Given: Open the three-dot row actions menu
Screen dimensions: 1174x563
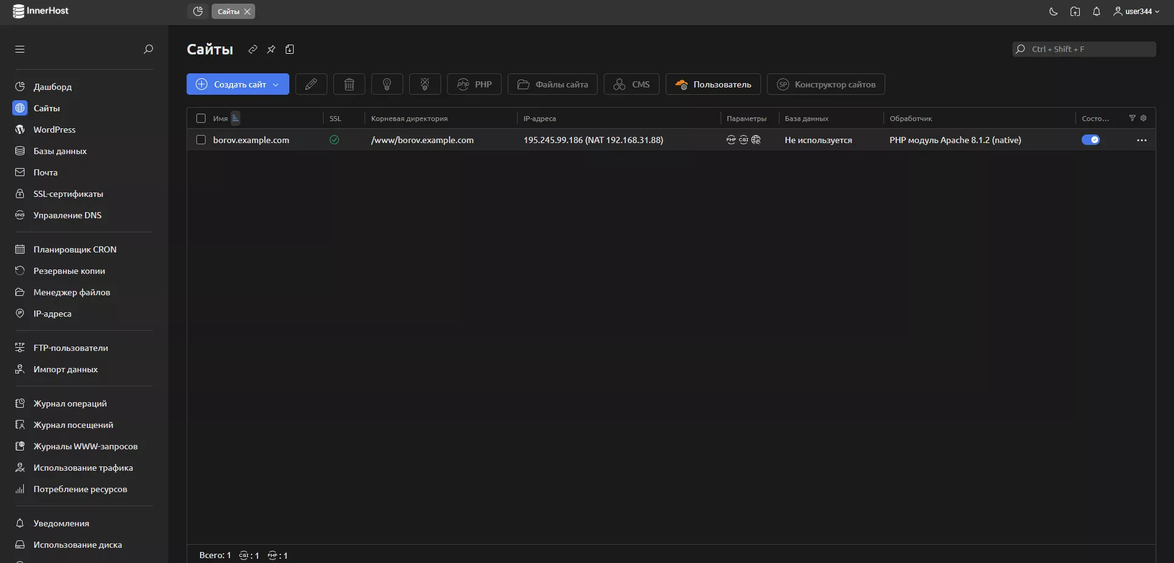Looking at the screenshot, I should [1142, 140].
